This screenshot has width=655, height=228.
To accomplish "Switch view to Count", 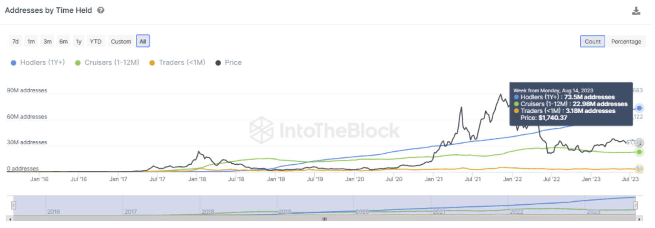I will point(592,42).
